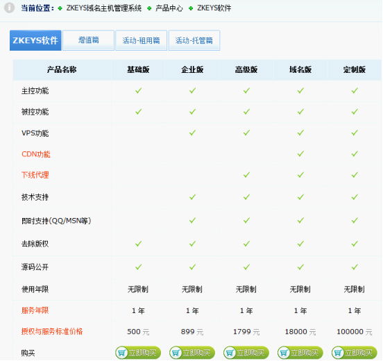Click the 1799 元 price cell
Viewport: 383px width, 361px height.
tap(246, 332)
